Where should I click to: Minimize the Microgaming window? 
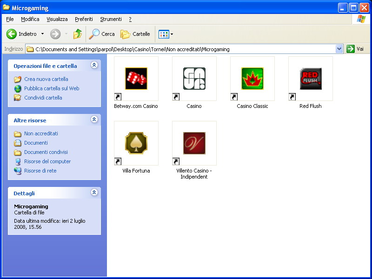click(x=343, y=8)
